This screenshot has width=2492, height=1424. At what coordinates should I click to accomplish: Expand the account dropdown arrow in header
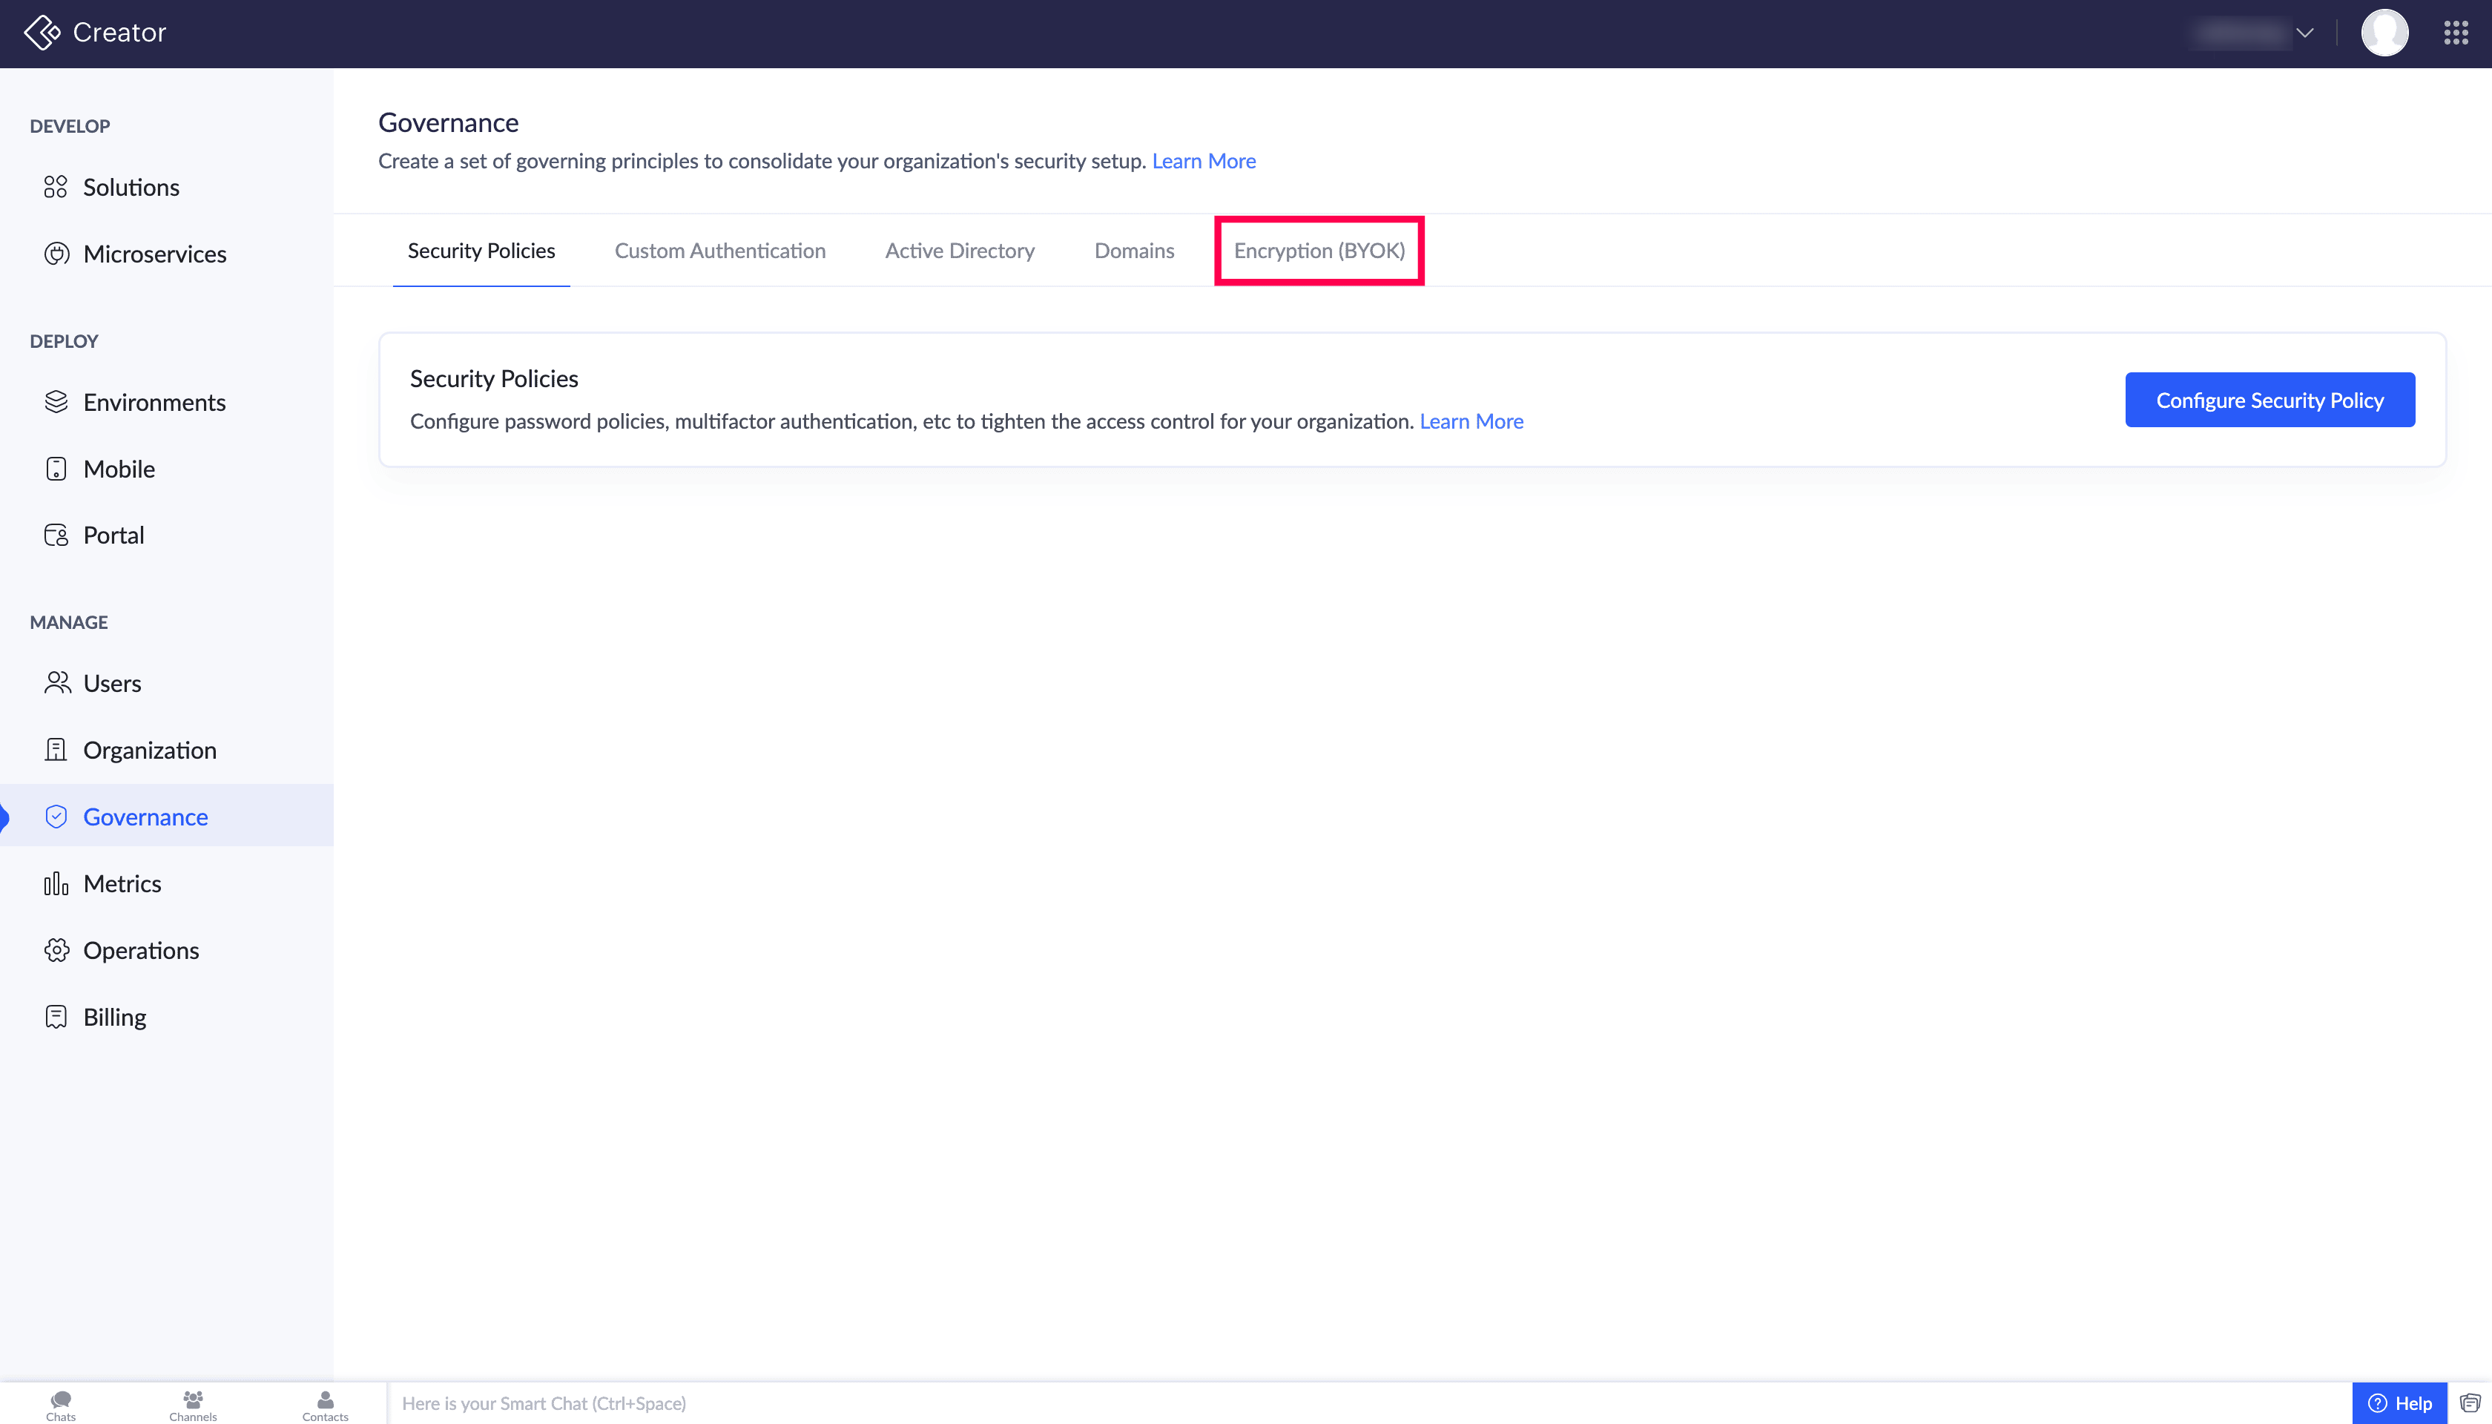(2305, 33)
